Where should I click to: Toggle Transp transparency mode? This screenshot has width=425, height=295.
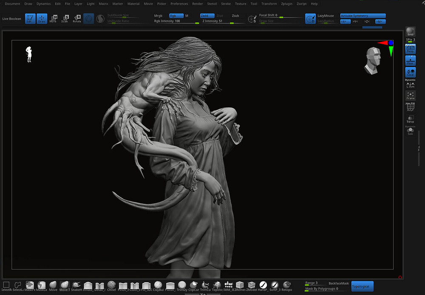(x=410, y=119)
